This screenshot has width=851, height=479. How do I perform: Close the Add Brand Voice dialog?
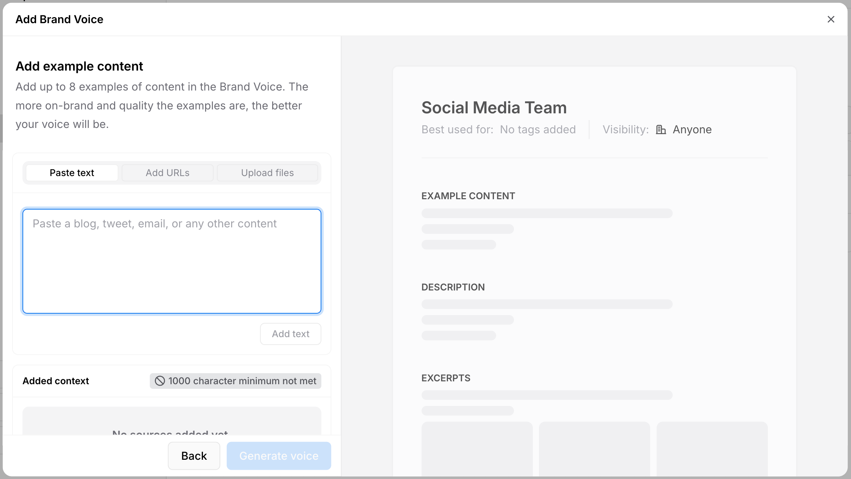[x=831, y=19]
